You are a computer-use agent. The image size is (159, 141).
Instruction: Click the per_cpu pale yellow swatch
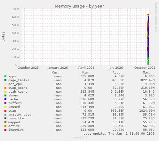pyautogui.click(x=5, y=84)
